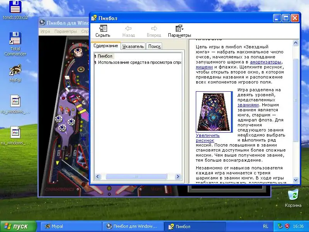The height and width of the screenshot is (232, 309).
Task: Click the red security shield tray icon
Action: point(287,226)
